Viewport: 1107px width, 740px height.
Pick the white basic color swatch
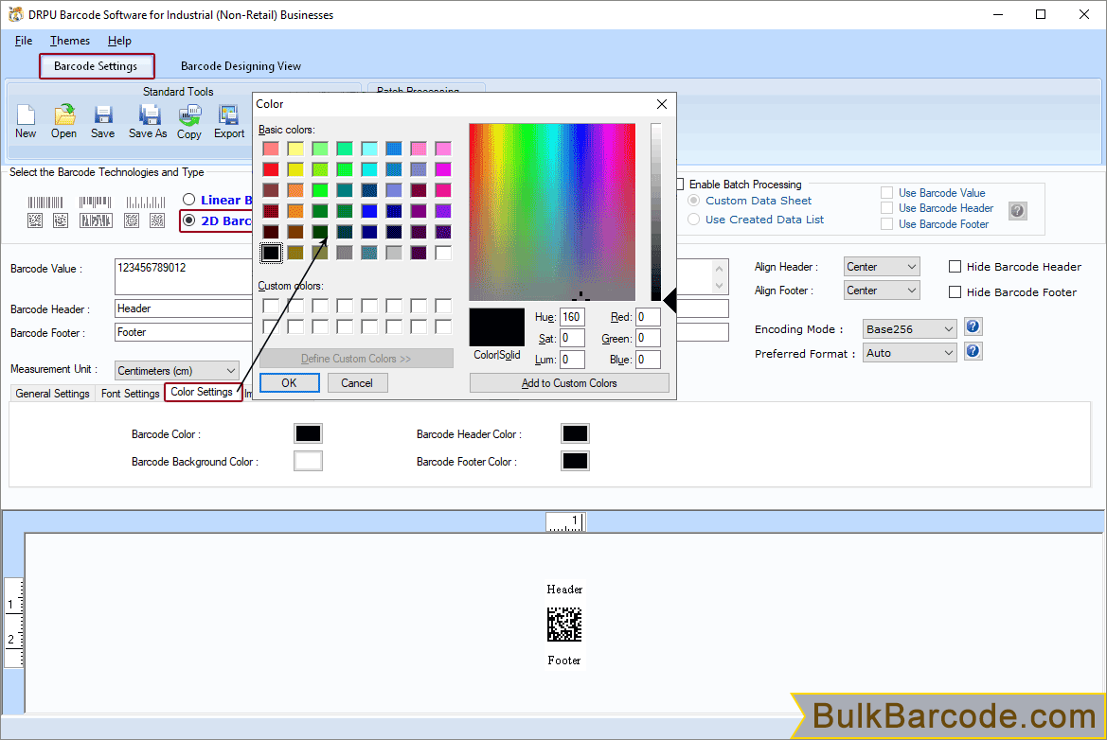(x=443, y=253)
